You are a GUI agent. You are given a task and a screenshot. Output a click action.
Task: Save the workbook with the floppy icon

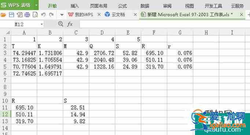(11, 15)
